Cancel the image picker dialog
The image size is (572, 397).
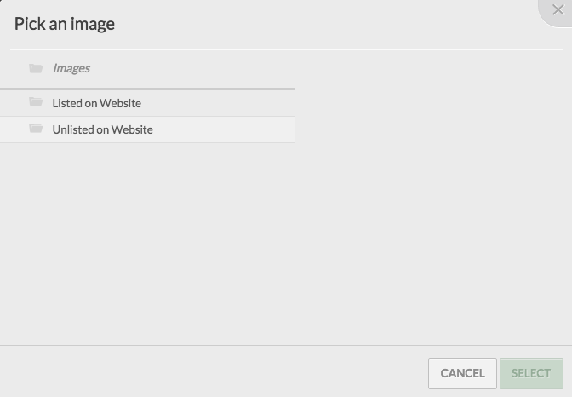pos(462,373)
